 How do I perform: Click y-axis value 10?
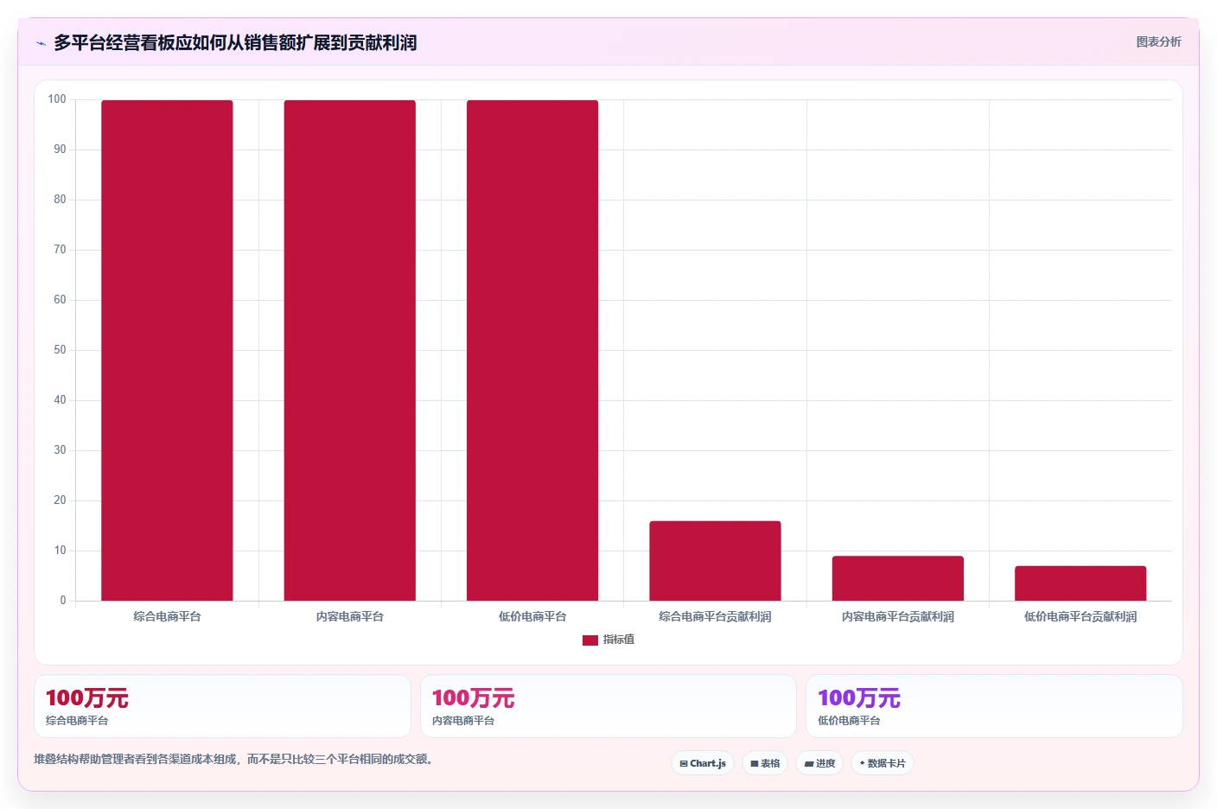[x=60, y=551]
